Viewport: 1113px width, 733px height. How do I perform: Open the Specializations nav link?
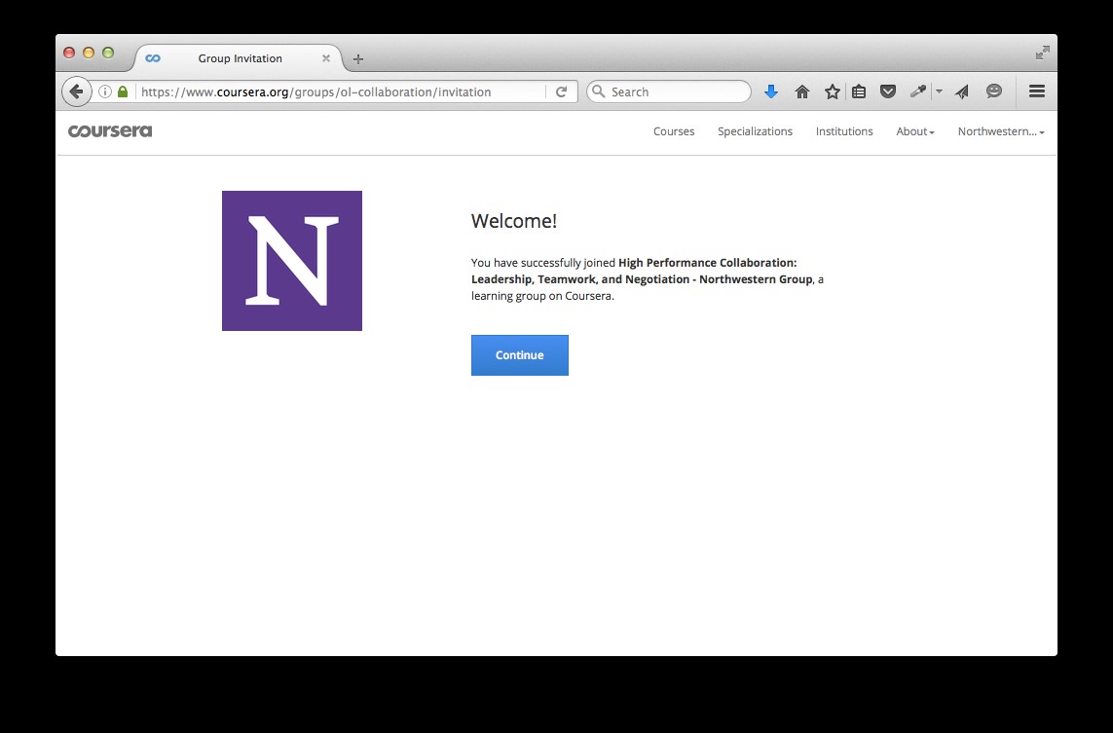click(755, 131)
